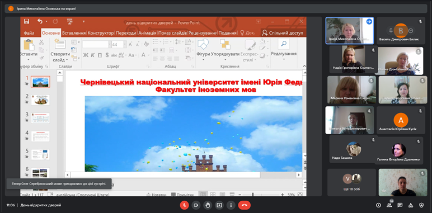Open the Фігури shapes gallery
Screen dimensions: 432x213
203,50
